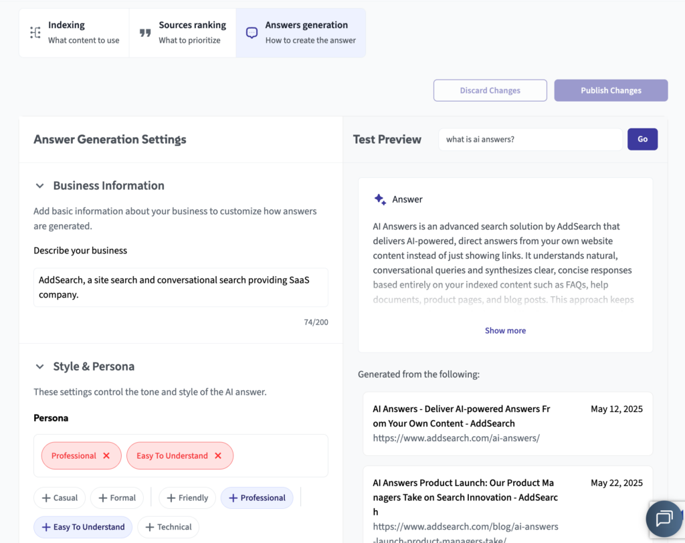The height and width of the screenshot is (543, 685).
Task: Switch to Sources ranking tab
Action: click(x=183, y=33)
